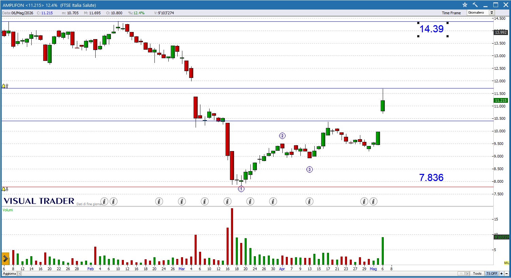This screenshot has width=511, height=278.
Task: Select the red horizontal support line near 7.8
Action: click(247, 187)
